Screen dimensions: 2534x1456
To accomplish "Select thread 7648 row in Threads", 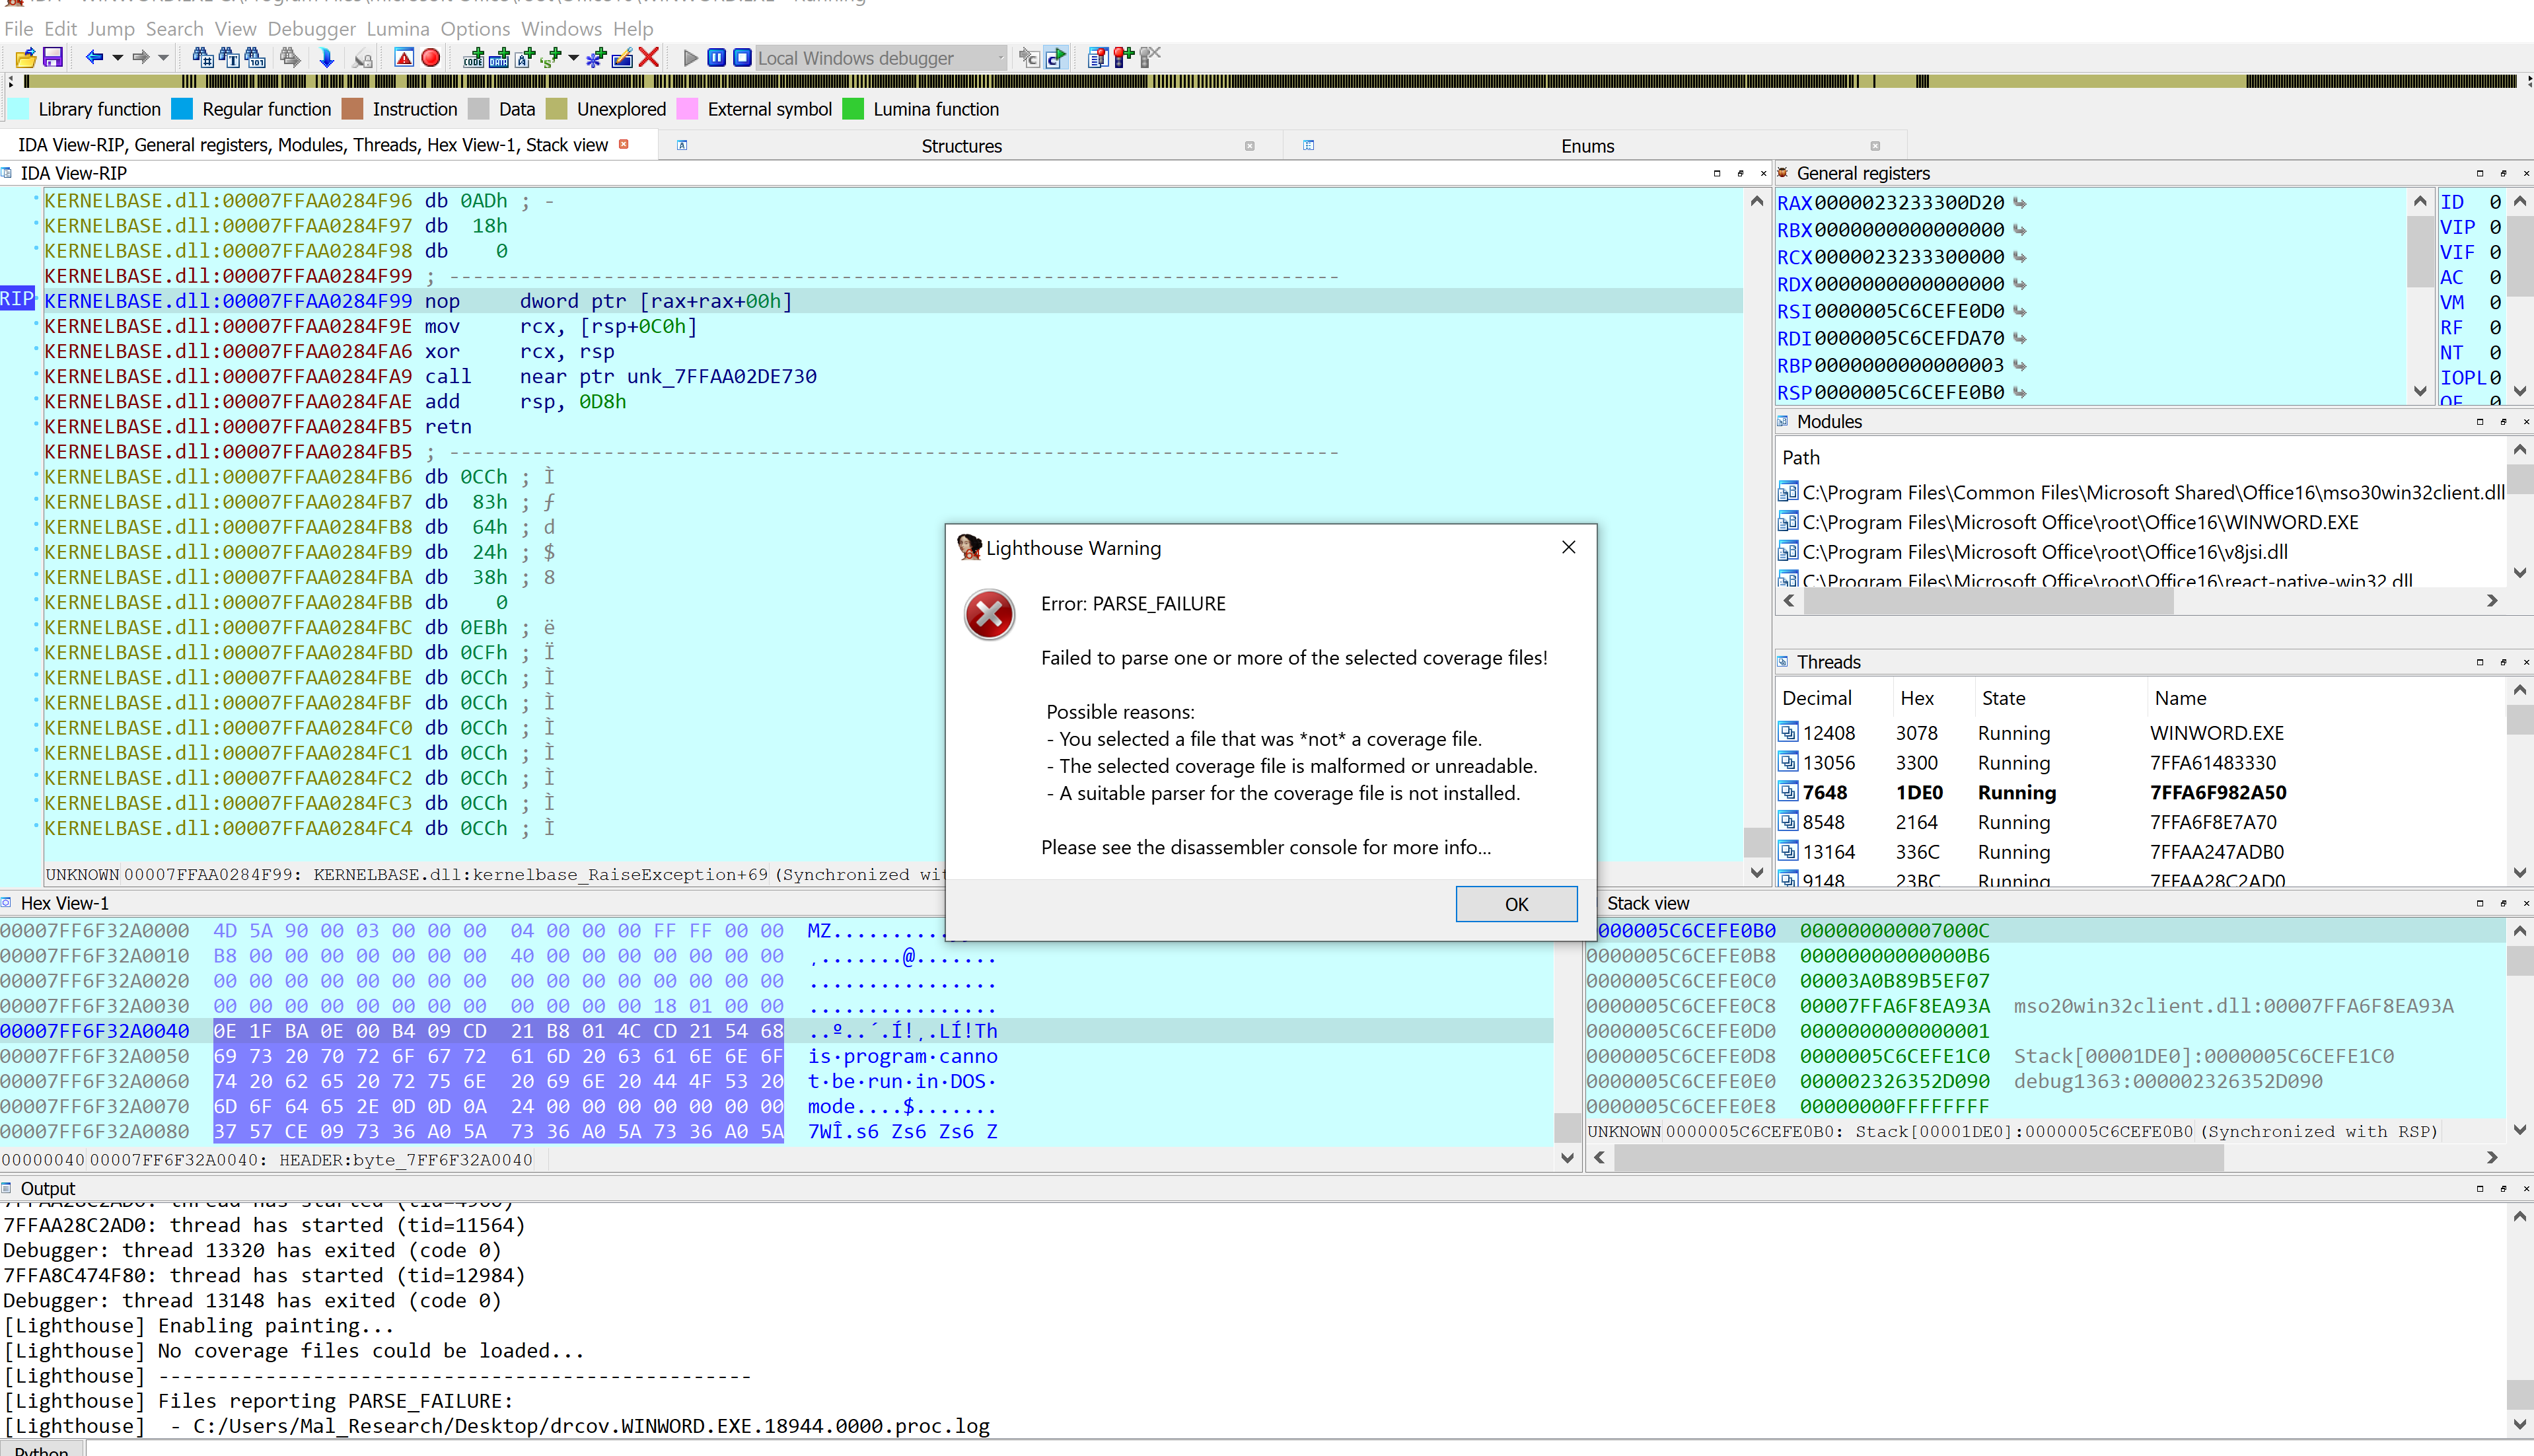I will point(2140,792).
